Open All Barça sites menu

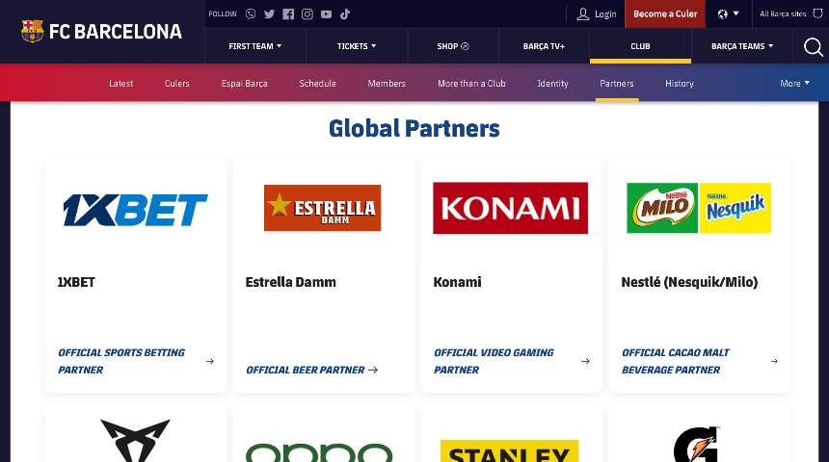point(791,13)
